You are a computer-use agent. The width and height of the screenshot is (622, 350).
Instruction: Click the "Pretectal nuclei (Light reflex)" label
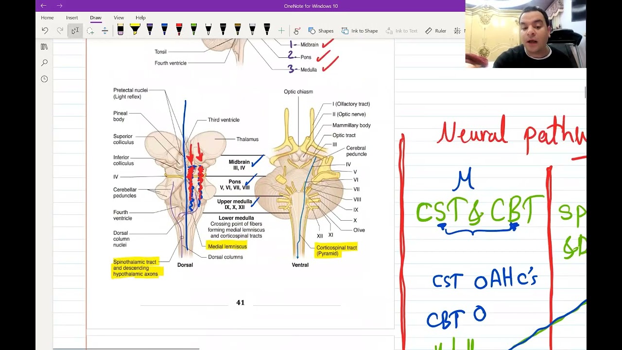tap(130, 93)
